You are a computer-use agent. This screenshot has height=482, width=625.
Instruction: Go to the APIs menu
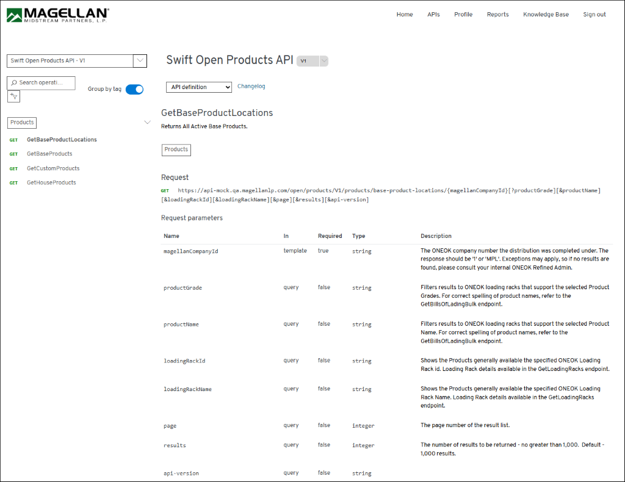click(433, 15)
